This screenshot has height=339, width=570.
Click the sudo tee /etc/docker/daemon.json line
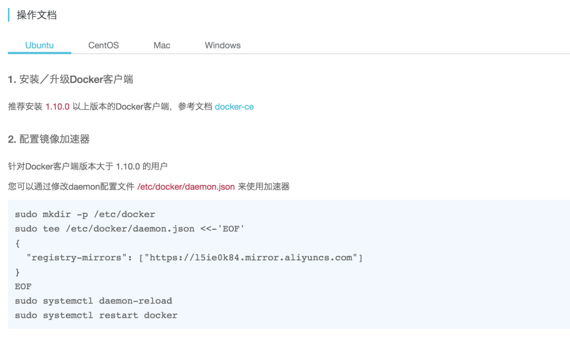click(x=129, y=229)
